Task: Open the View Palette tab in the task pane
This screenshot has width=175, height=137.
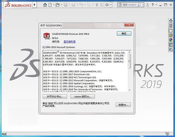Action: [x=171, y=35]
